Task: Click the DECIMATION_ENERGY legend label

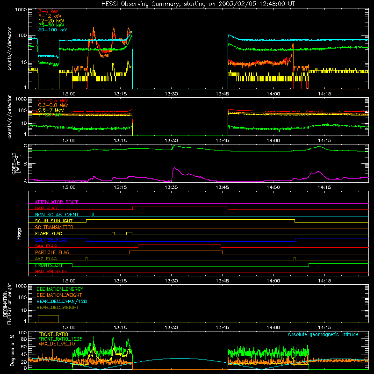Action: click(60, 289)
